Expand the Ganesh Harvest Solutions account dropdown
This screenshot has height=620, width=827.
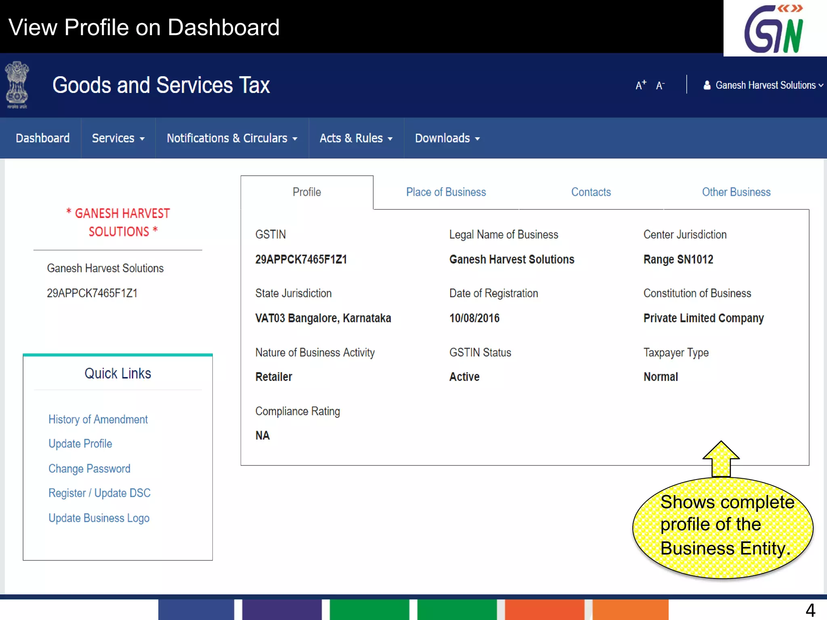[x=766, y=85]
